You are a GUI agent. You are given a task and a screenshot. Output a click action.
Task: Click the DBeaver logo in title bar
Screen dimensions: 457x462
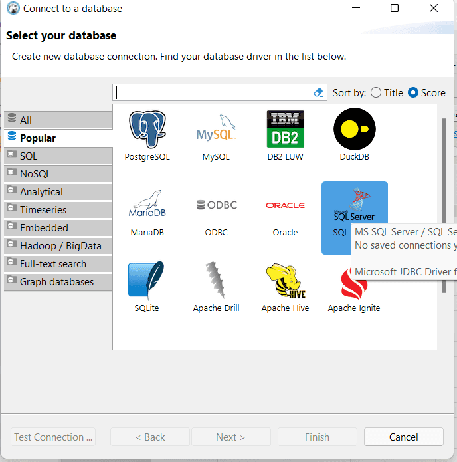[13, 8]
